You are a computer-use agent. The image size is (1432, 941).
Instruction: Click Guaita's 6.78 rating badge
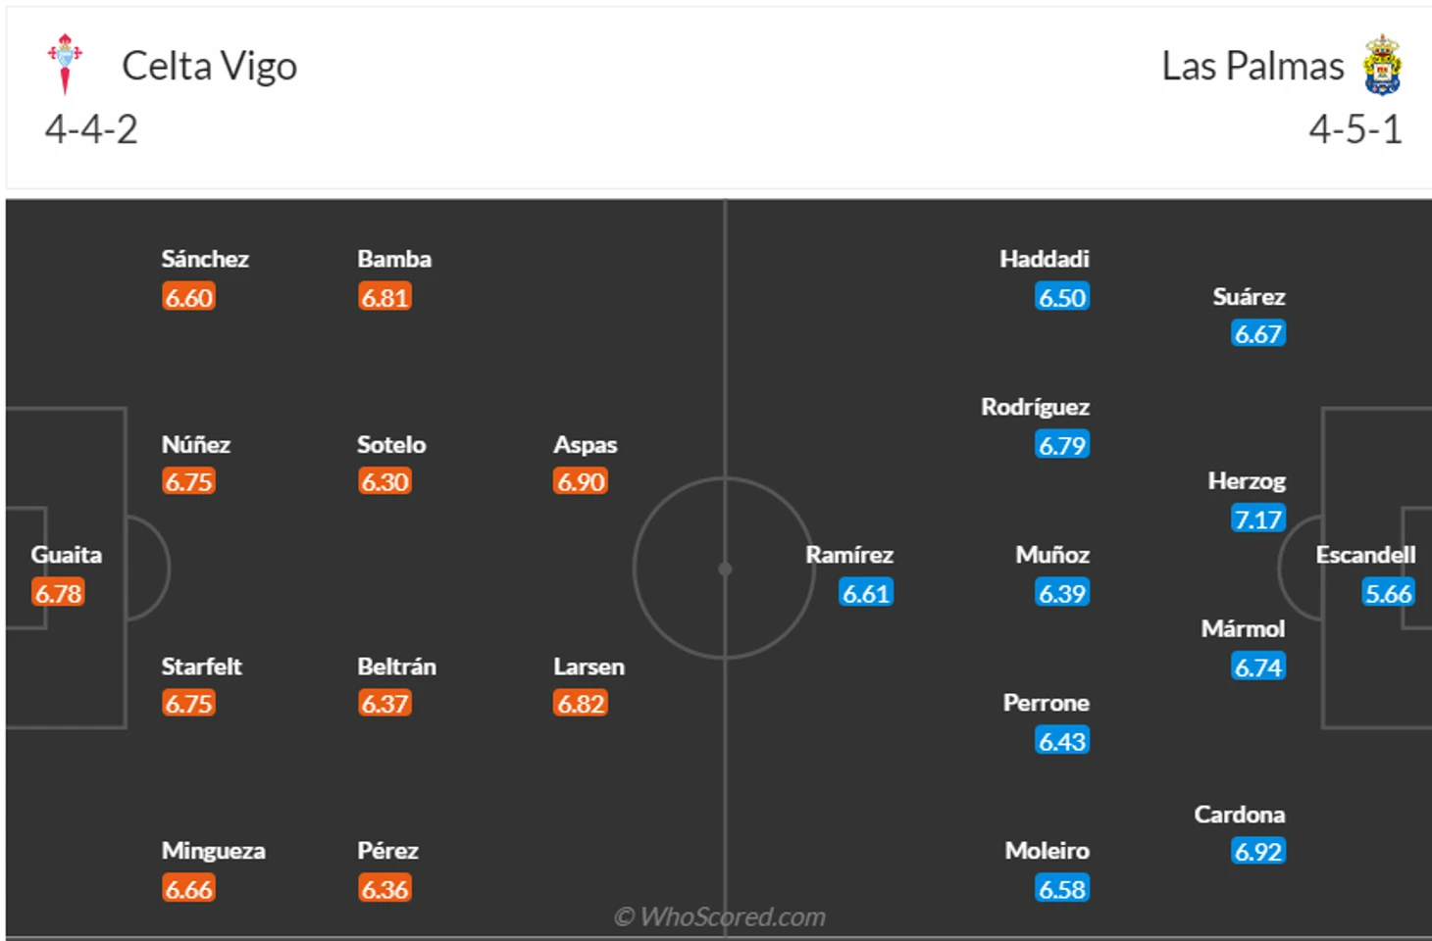[x=58, y=593]
